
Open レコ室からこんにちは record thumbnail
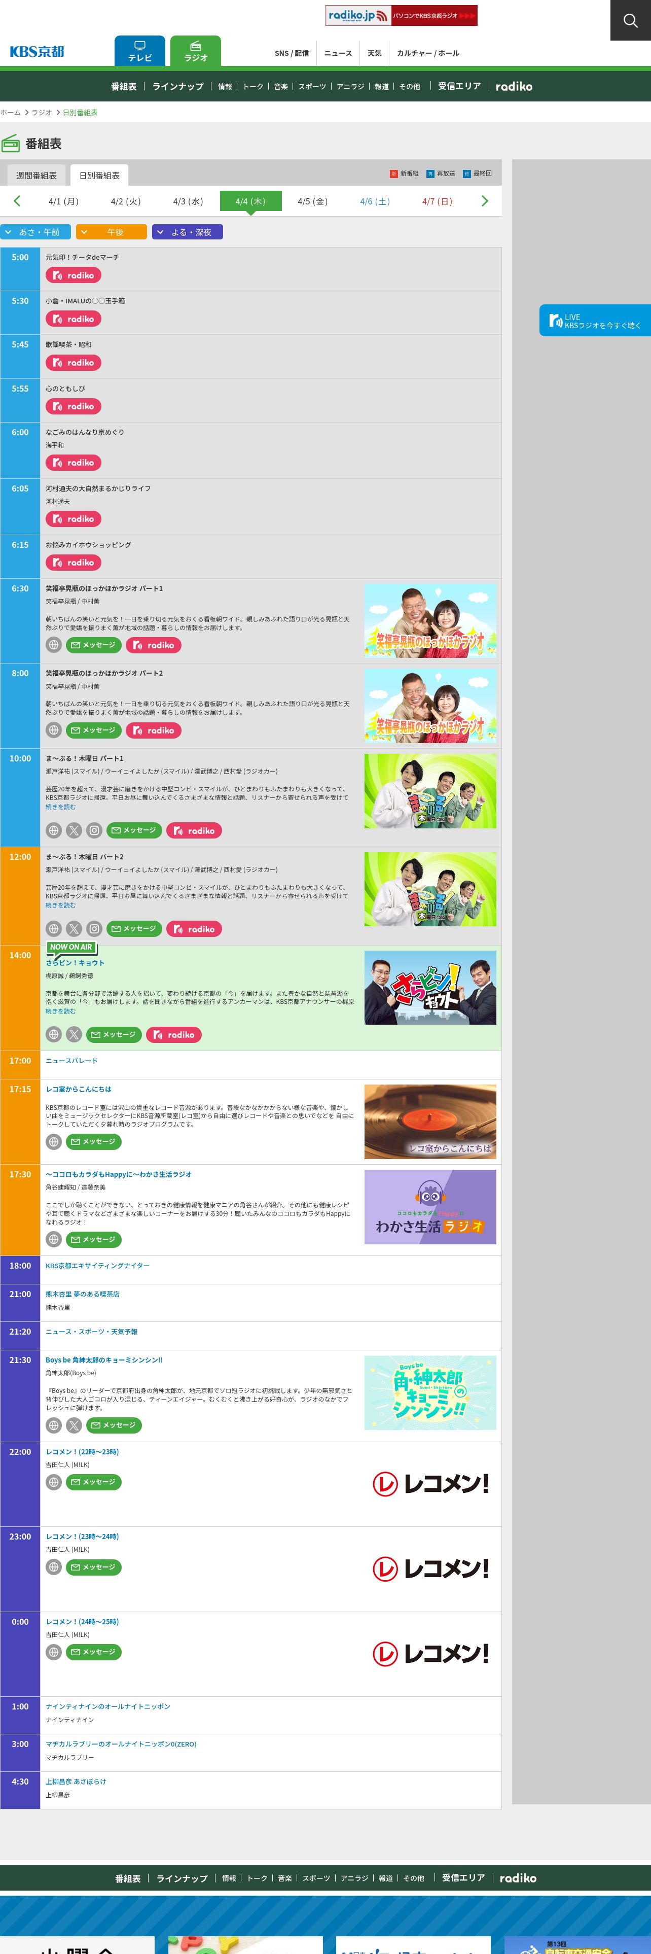coord(430,1122)
